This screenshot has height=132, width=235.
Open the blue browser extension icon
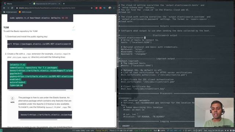[104, 8]
